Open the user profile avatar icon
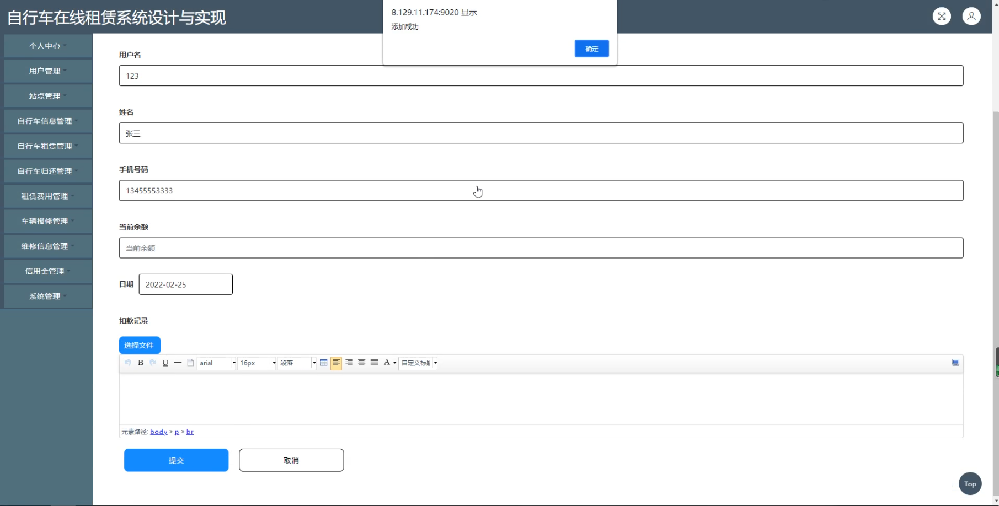Viewport: 999px width, 506px height. (971, 16)
